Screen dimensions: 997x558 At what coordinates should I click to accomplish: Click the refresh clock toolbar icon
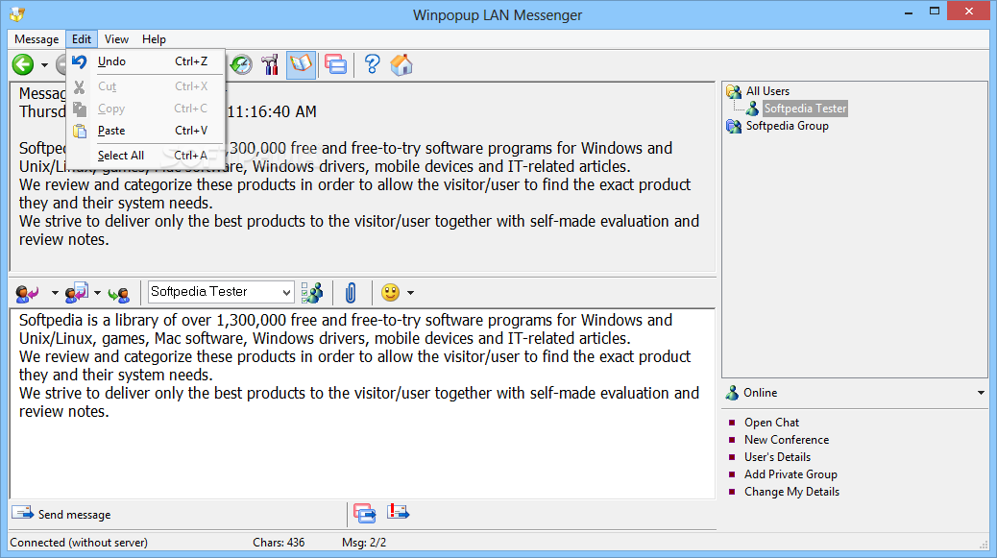241,64
